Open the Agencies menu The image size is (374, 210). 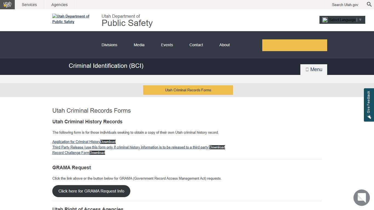pos(59,4)
